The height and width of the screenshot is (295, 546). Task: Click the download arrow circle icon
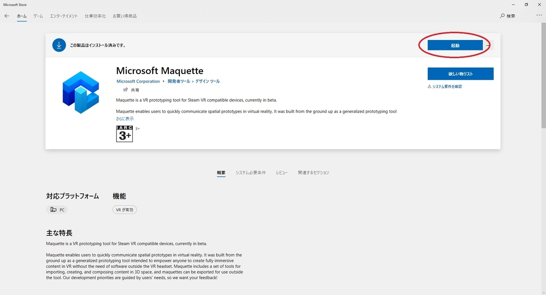click(x=59, y=45)
